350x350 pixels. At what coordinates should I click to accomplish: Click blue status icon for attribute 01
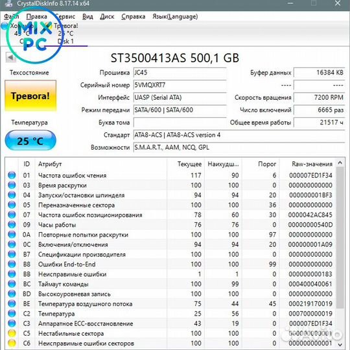pos(12,175)
